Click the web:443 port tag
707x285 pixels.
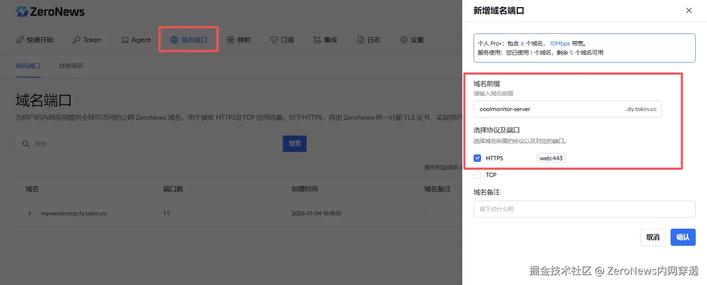click(x=551, y=158)
